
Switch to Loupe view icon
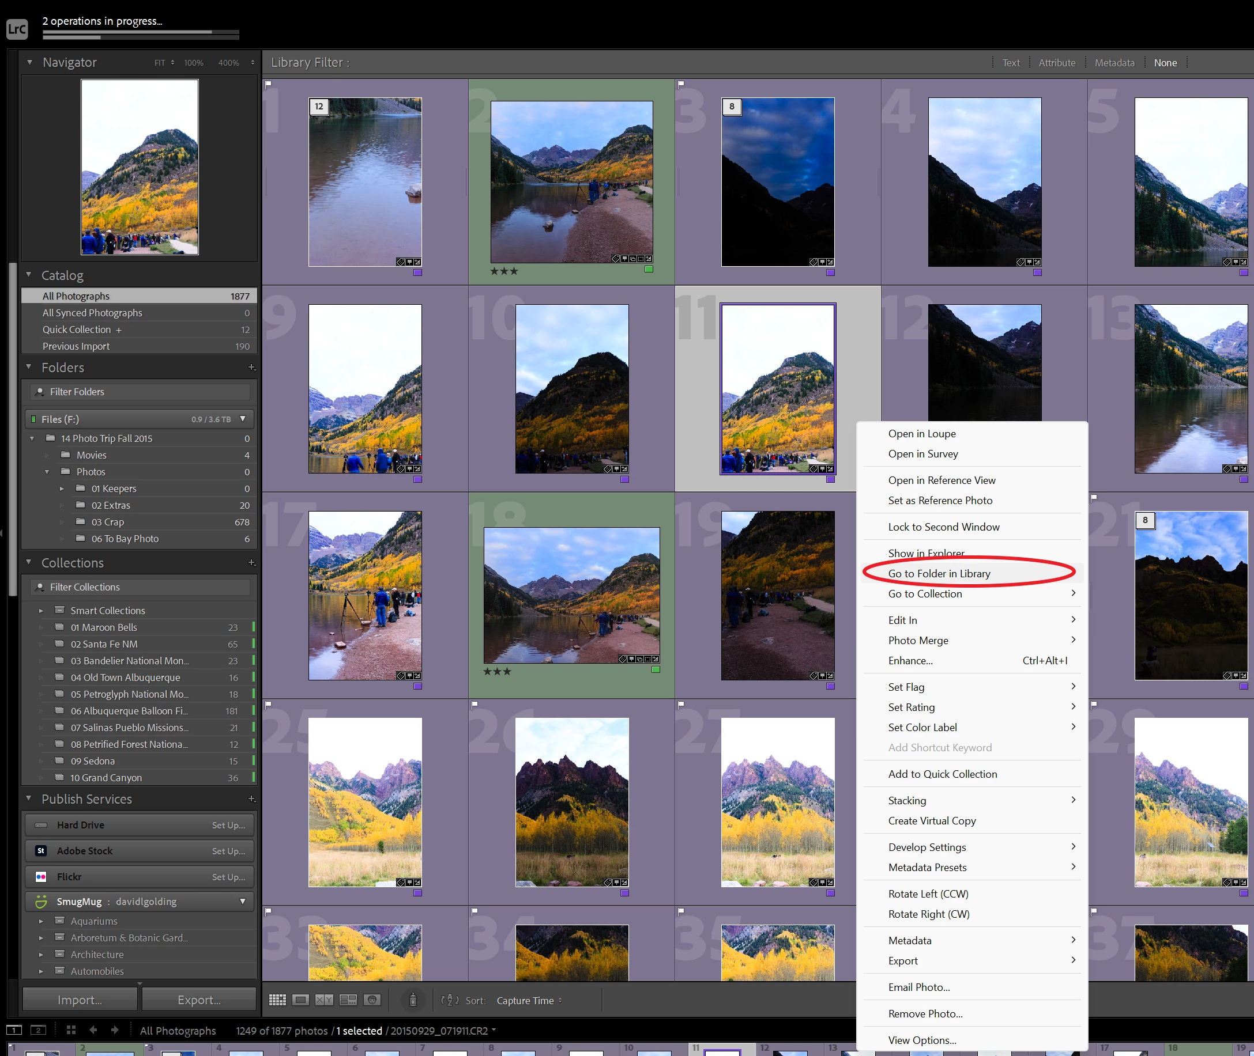(301, 1000)
